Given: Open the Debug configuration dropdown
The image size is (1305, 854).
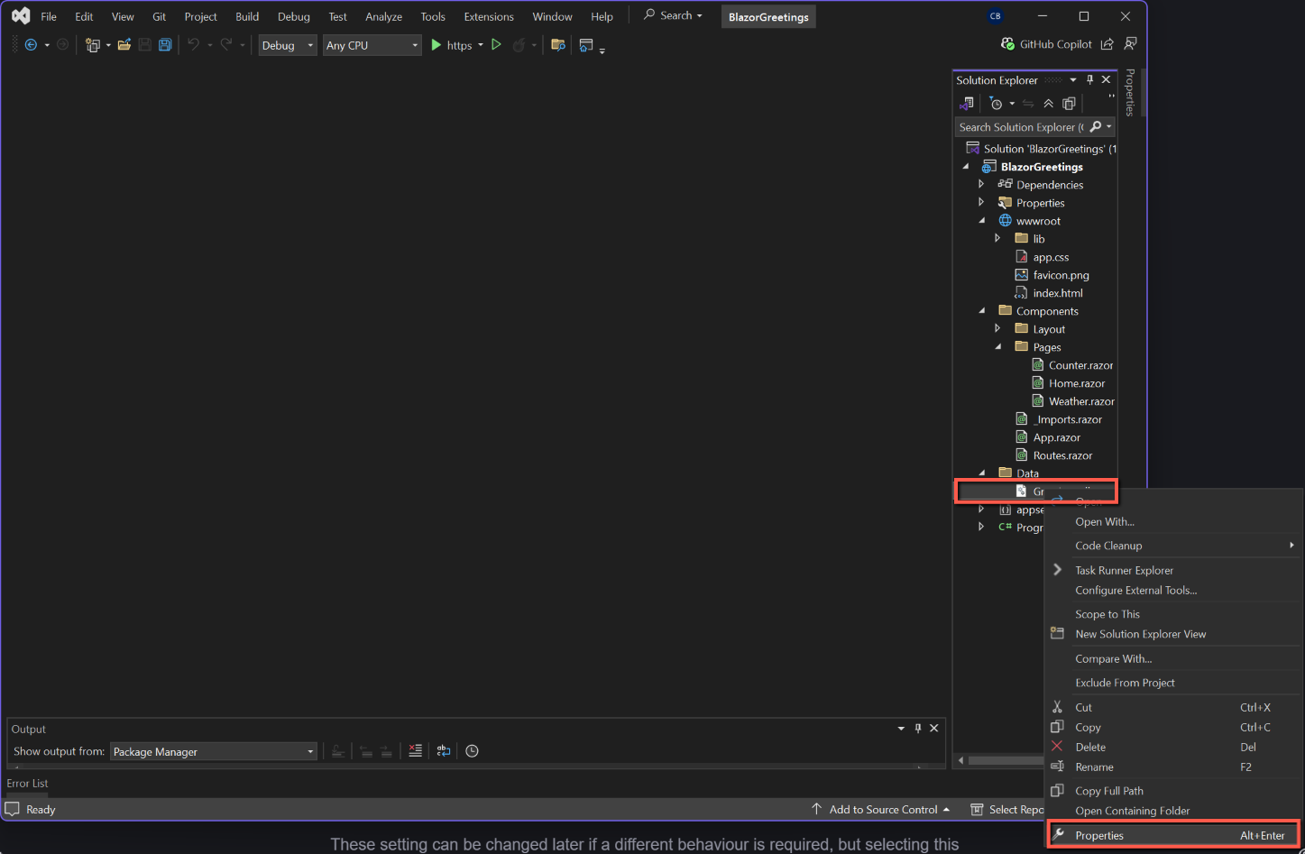Looking at the screenshot, I should tap(288, 45).
